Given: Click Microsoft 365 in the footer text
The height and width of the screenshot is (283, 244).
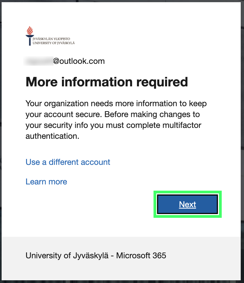Looking at the screenshot, I should click(142, 255).
